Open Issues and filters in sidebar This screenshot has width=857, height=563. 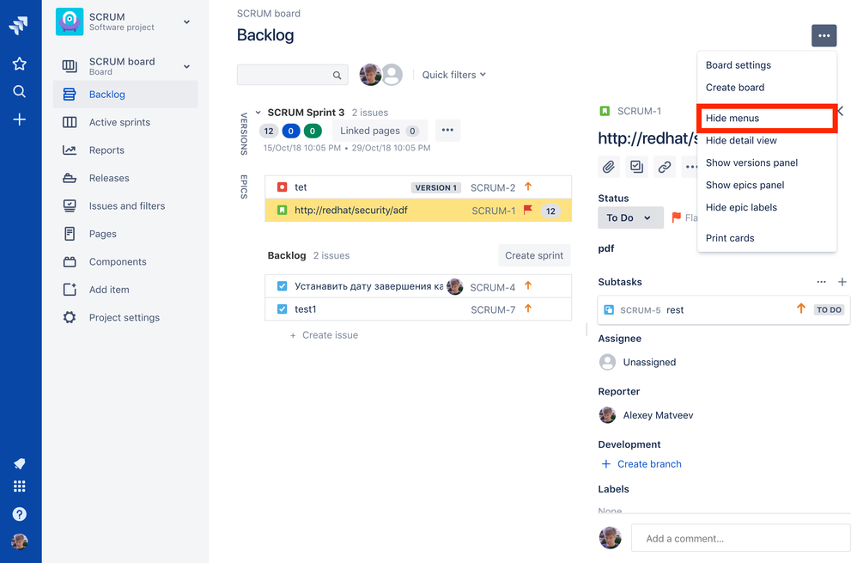pyautogui.click(x=125, y=205)
